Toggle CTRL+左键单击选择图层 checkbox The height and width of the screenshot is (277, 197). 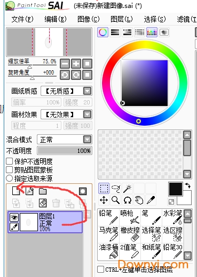(101, 269)
